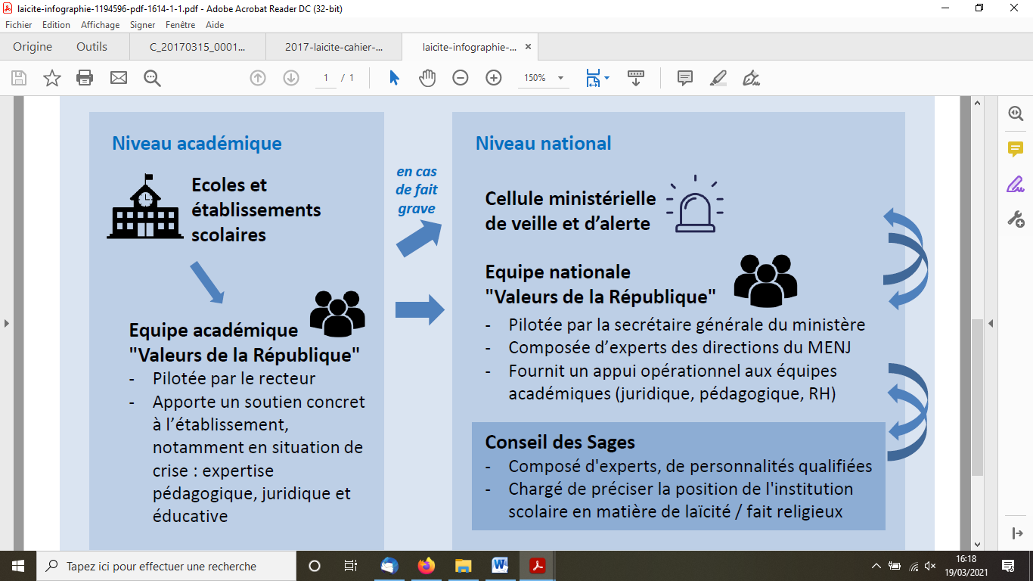Zoom out with the minus circle icon
Screen dimensions: 1033x581
(461, 78)
